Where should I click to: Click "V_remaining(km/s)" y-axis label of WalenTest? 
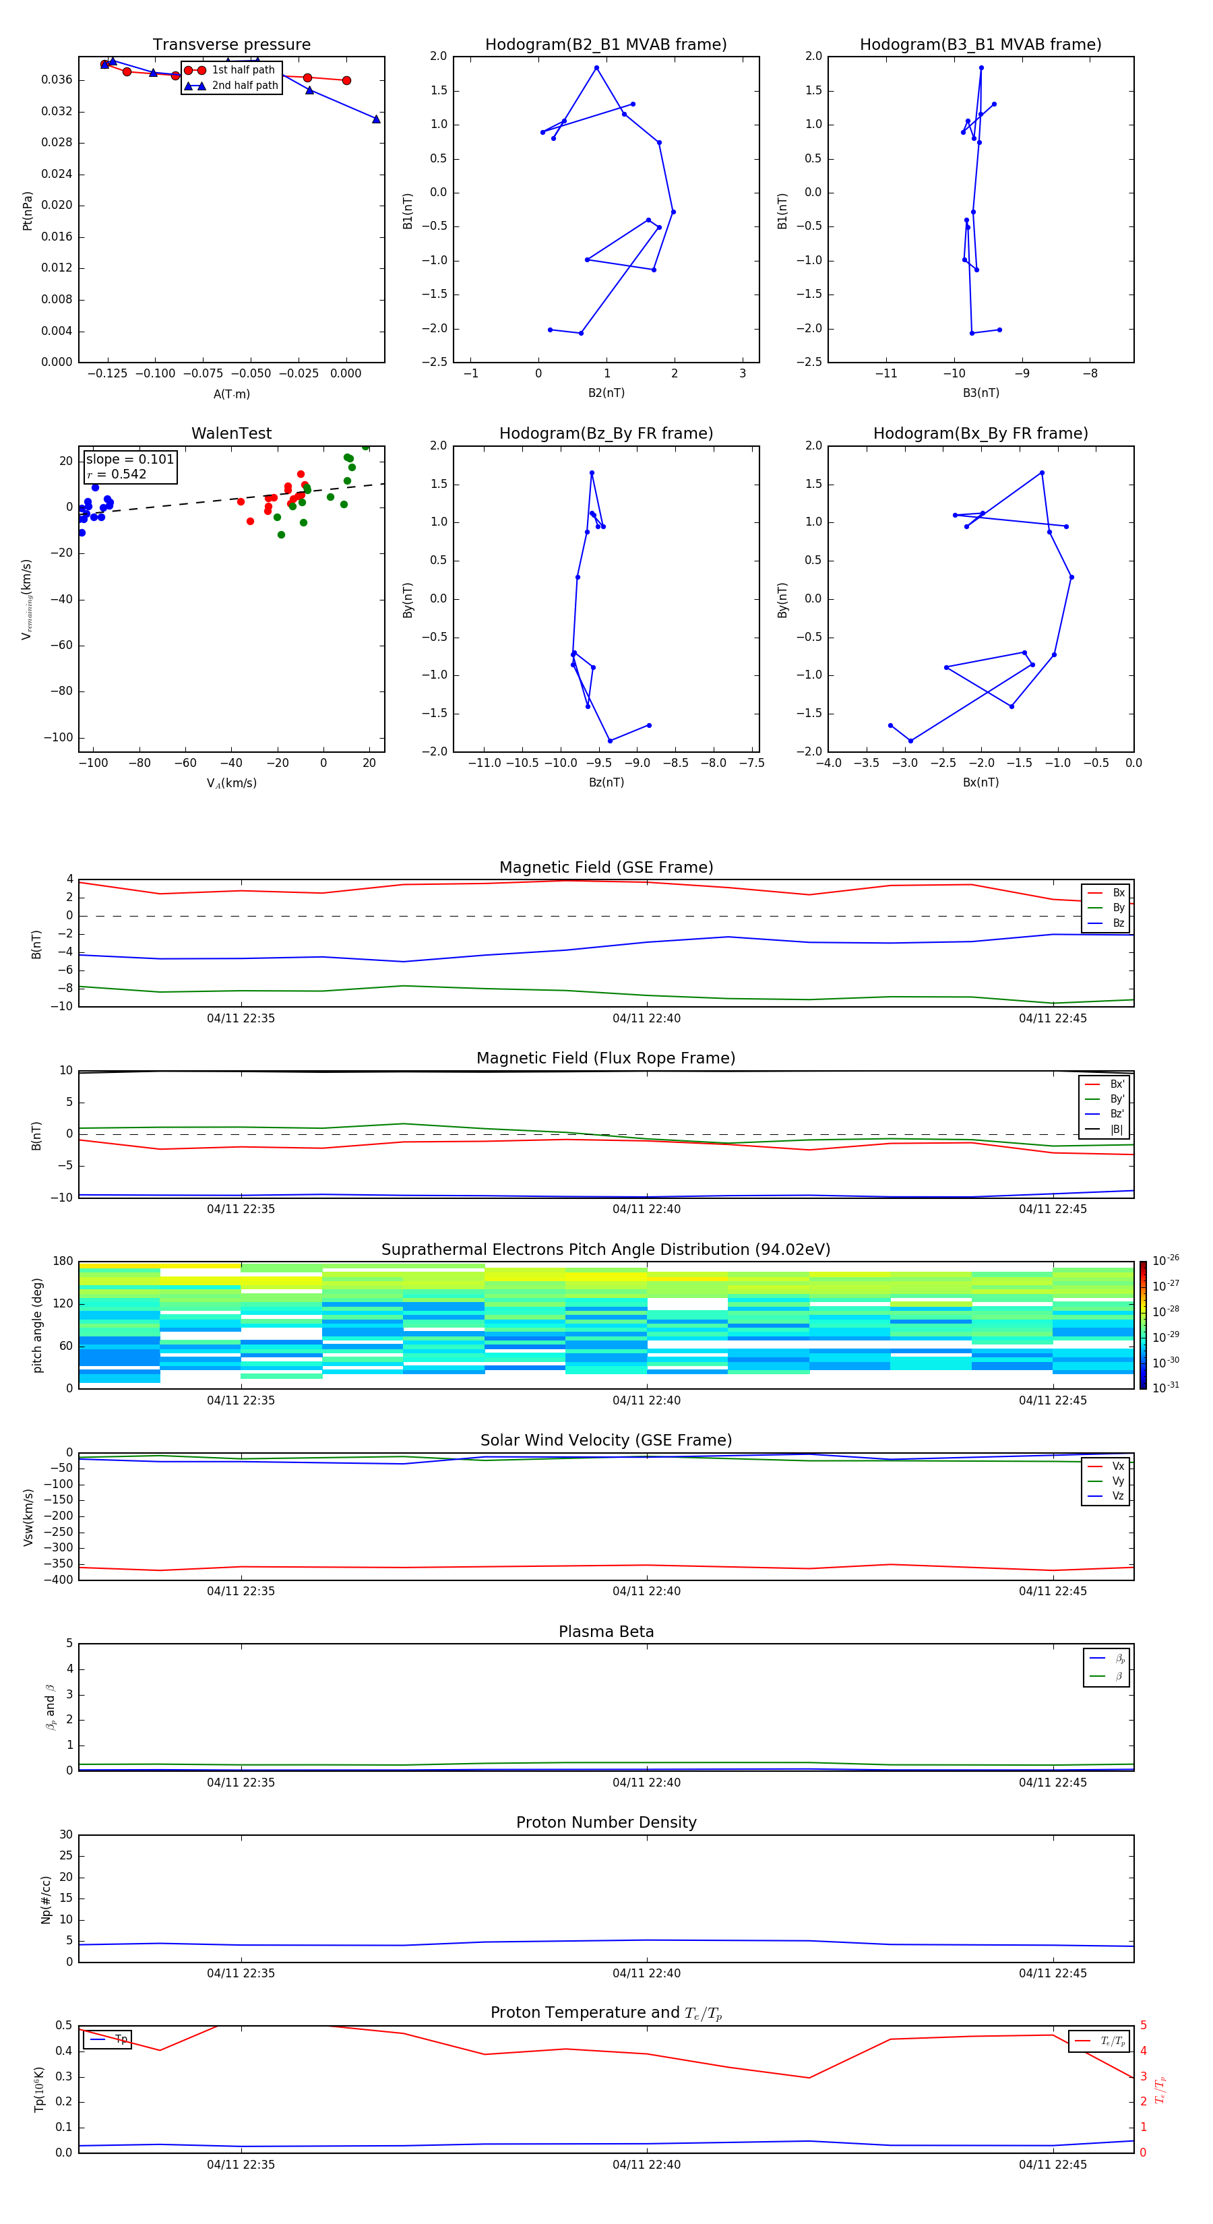(x=28, y=600)
